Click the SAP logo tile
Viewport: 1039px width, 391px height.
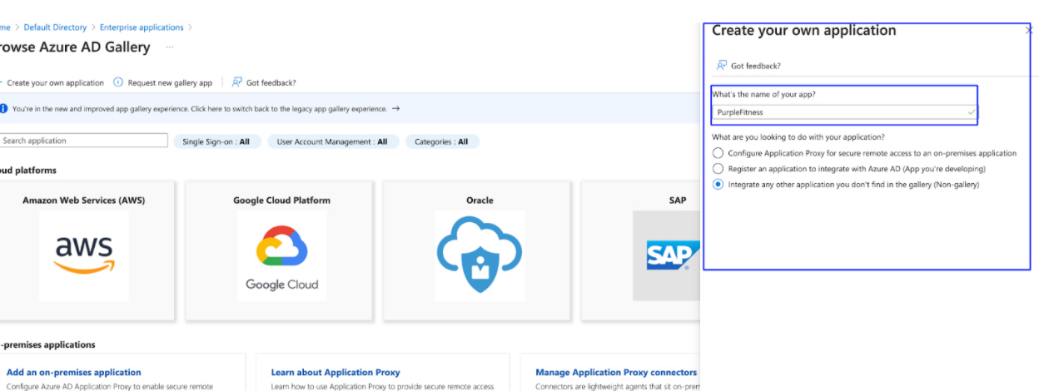(666, 255)
